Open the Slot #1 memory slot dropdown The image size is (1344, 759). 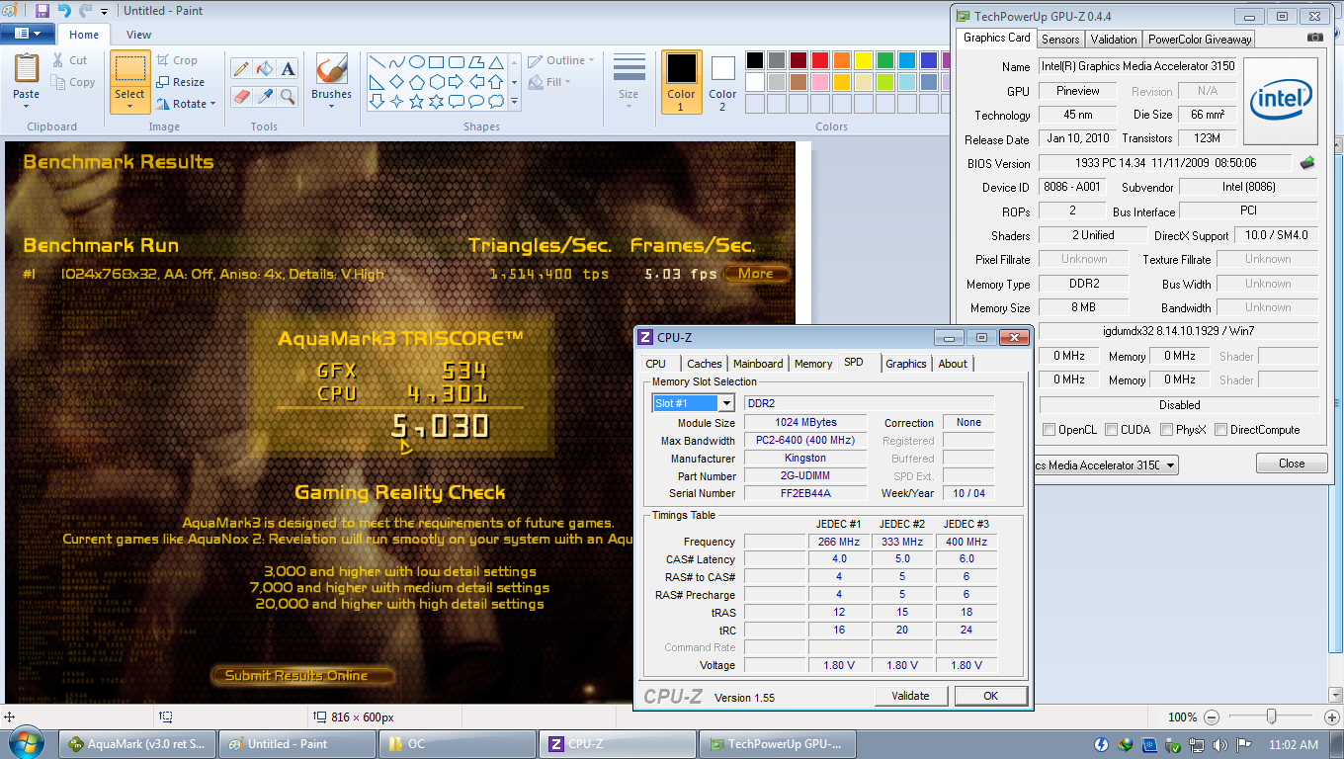[x=726, y=403]
